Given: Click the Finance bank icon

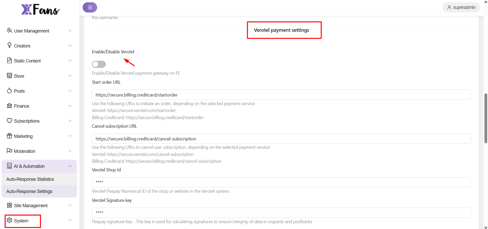Looking at the screenshot, I should click(x=9, y=106).
